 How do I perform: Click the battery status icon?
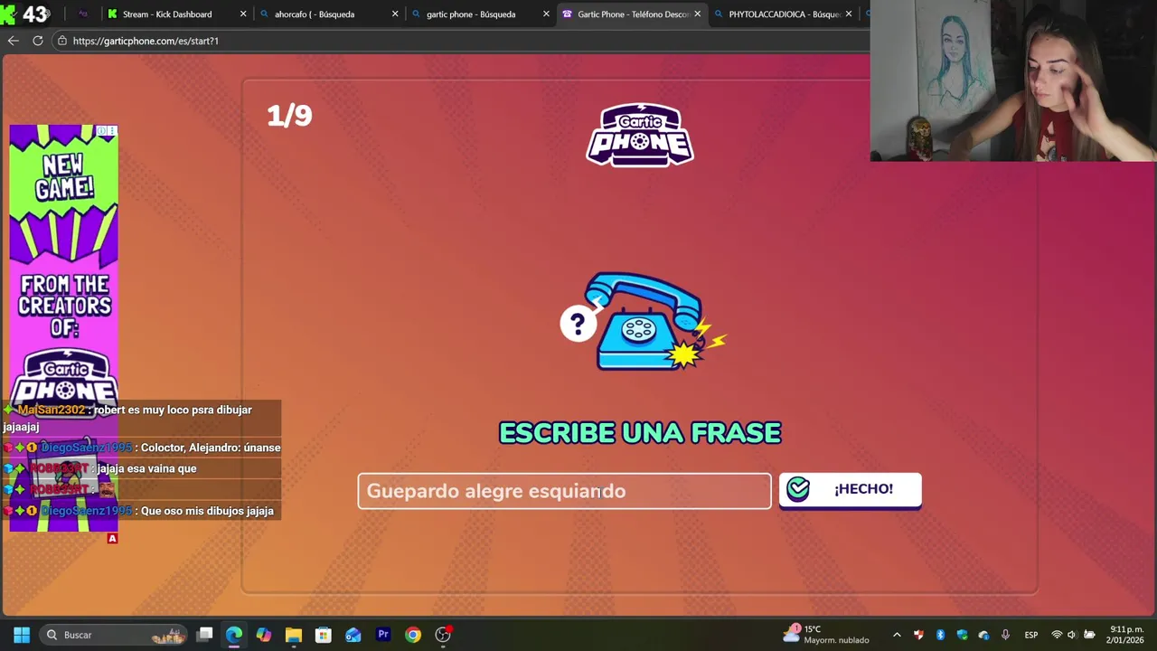pos(1089,635)
